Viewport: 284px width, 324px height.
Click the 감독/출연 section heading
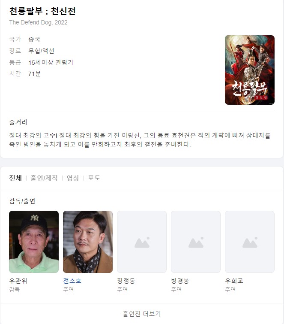(22, 201)
